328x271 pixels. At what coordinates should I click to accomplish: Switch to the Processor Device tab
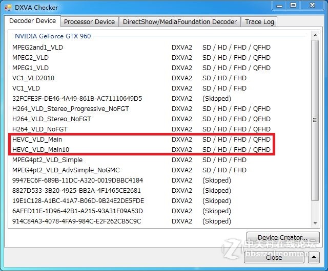pos(89,21)
